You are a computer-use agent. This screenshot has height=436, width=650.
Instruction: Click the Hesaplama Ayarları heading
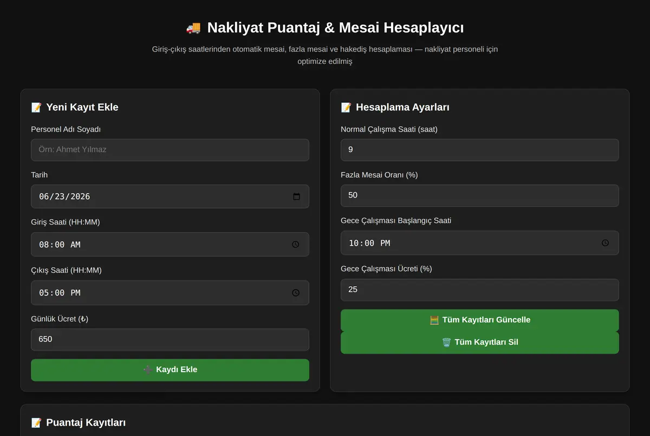tap(395, 107)
